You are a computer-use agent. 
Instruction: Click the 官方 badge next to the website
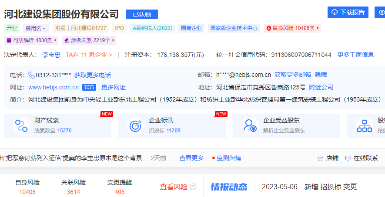89,88
